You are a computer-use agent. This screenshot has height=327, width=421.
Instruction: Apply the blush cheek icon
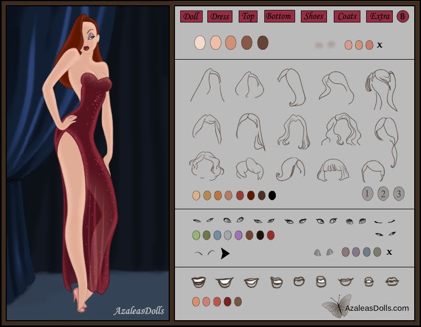point(324,45)
